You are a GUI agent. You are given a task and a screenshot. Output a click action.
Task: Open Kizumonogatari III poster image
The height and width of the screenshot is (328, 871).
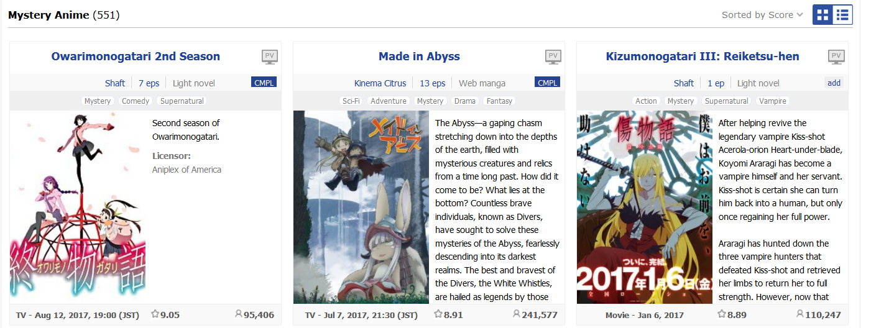(645, 207)
